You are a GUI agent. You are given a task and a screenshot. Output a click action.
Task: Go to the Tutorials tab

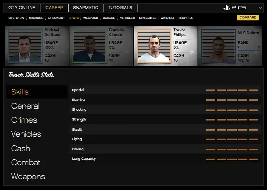click(120, 8)
